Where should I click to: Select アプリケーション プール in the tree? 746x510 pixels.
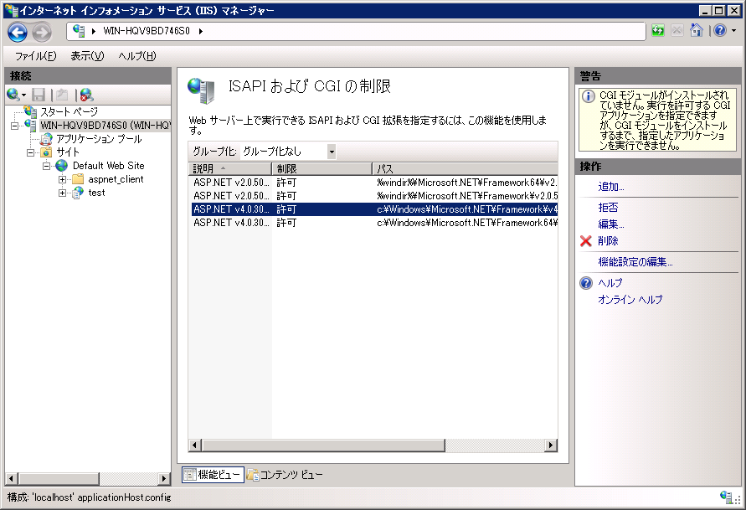coord(99,139)
